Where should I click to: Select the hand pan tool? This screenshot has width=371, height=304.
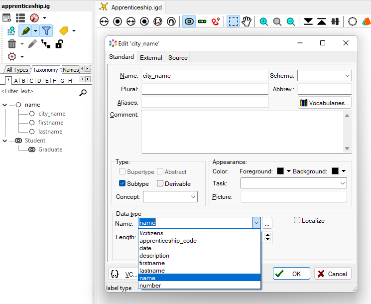tap(247, 21)
